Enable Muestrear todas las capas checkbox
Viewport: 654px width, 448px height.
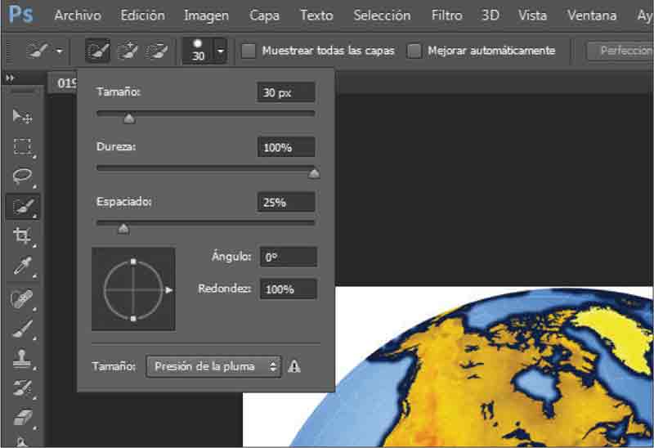(x=249, y=51)
